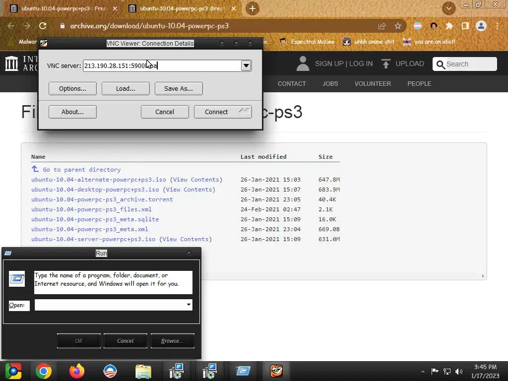Focus the Internet Archive Search box
Image resolution: width=508 pixels, height=381 pixels.
tap(464, 64)
